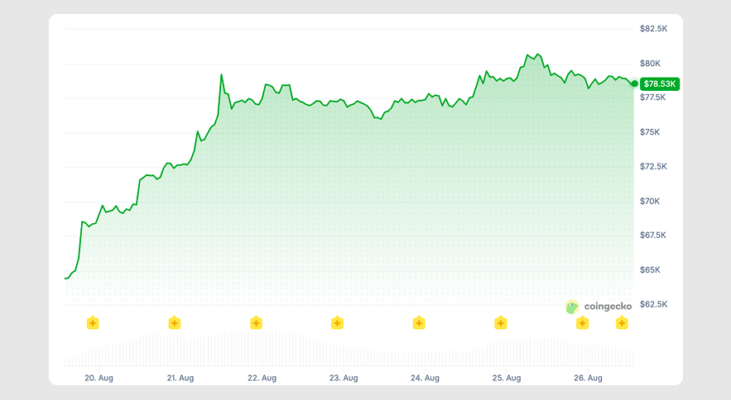Open the news marker above 24. Aug
This screenshot has height=400, width=731.
419,322
